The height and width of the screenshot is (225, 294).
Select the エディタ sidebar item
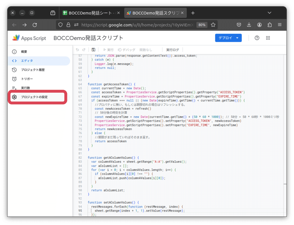point(39,61)
